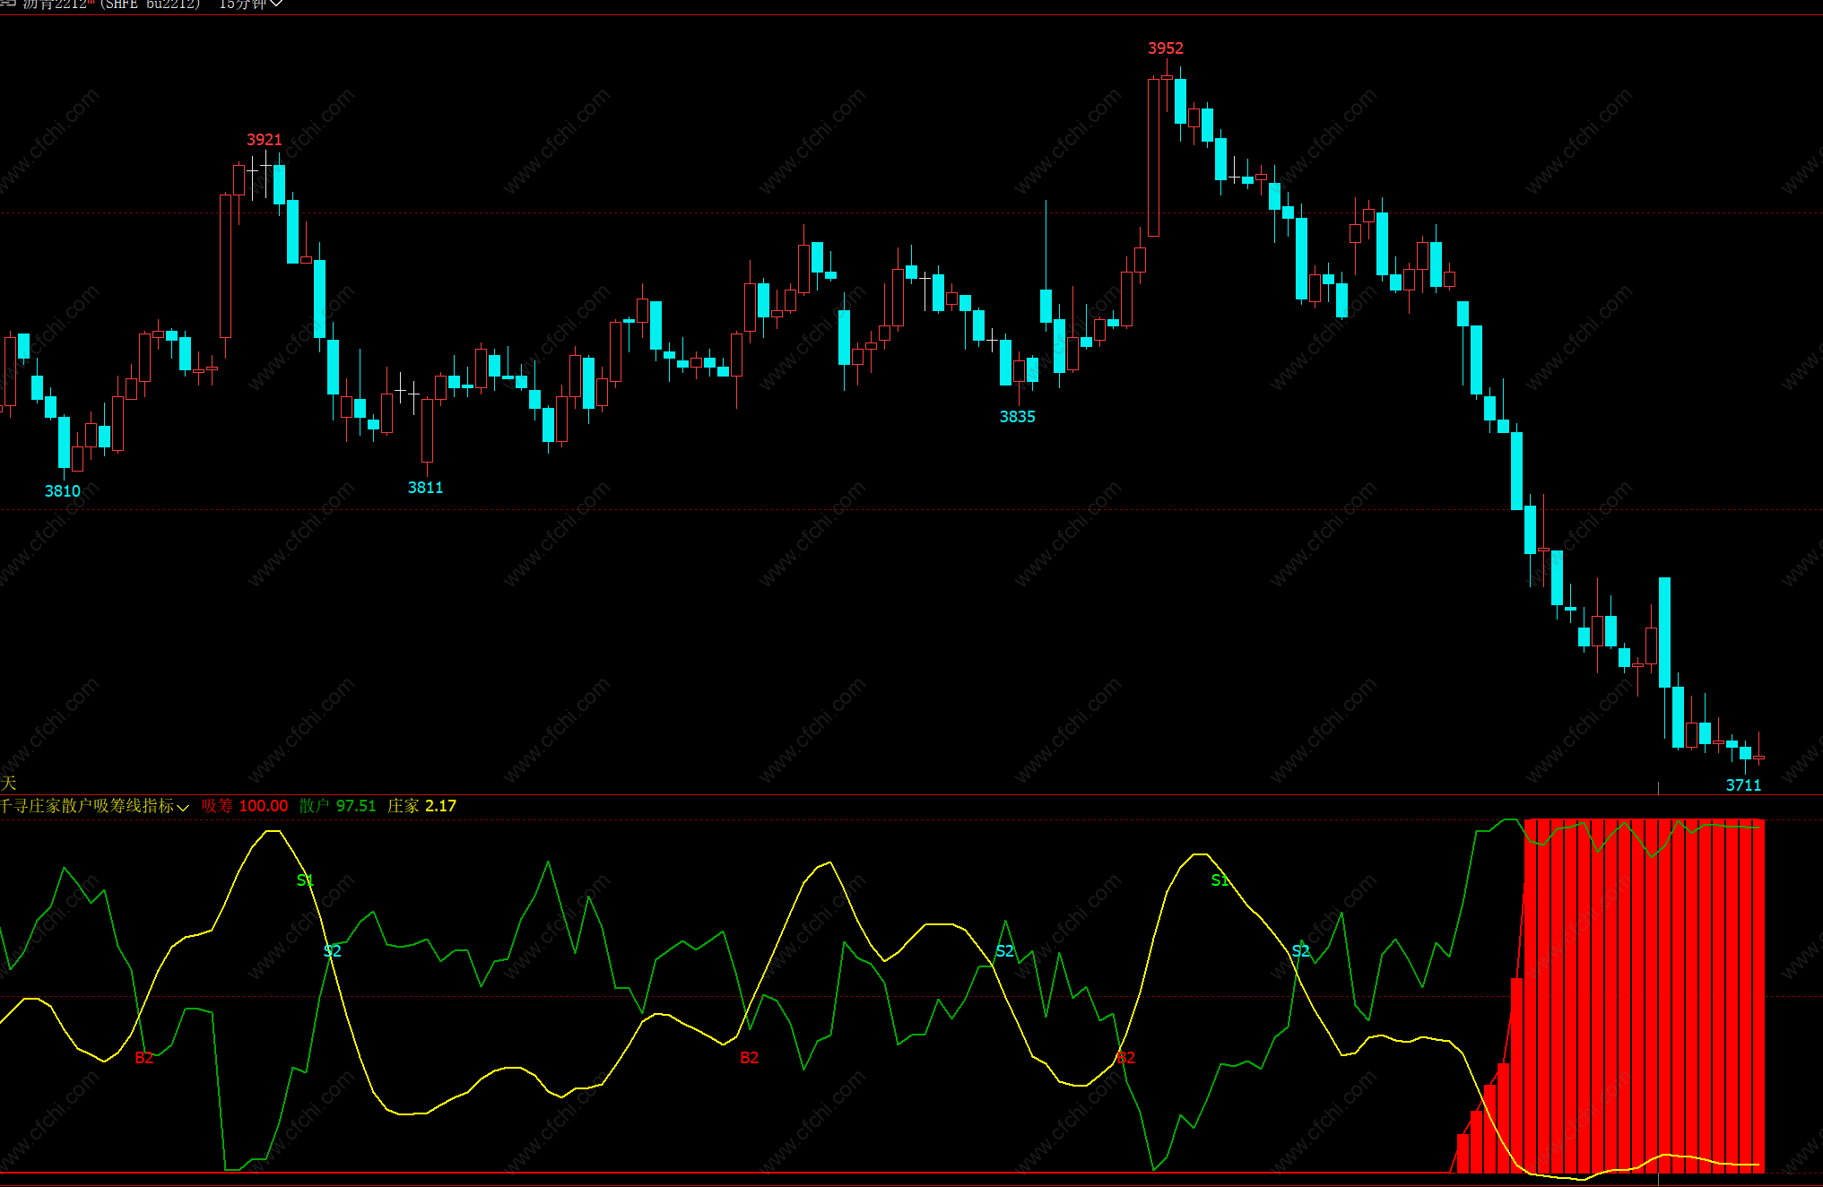Click the 3921 peak price label
This screenshot has height=1187, width=1823.
click(x=264, y=140)
